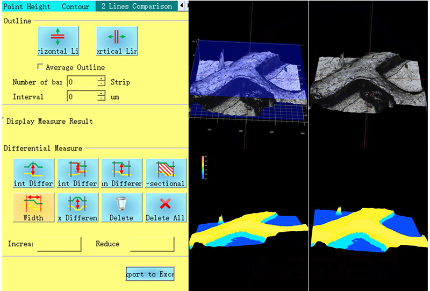Click the Delete trash can button
The height and width of the screenshot is (291, 430).
pos(122,207)
